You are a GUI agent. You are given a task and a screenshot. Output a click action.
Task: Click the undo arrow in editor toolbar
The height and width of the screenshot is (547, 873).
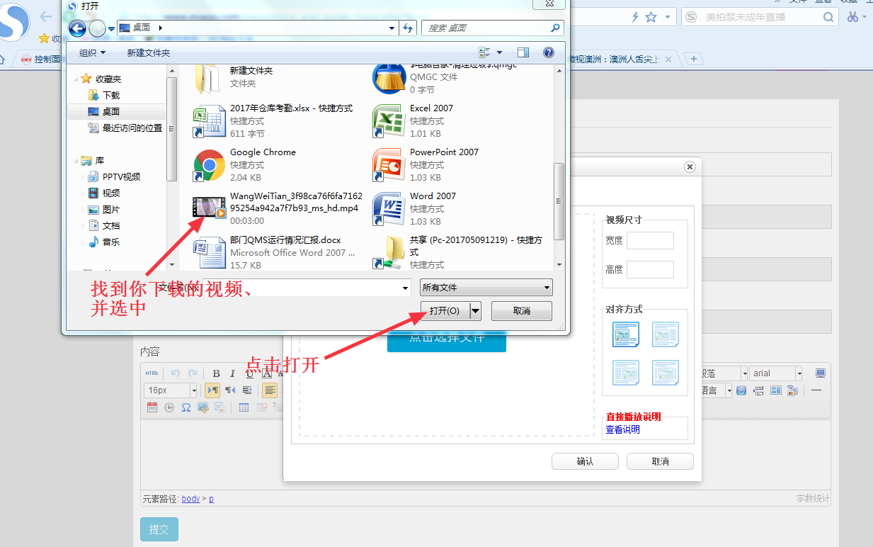click(x=176, y=373)
